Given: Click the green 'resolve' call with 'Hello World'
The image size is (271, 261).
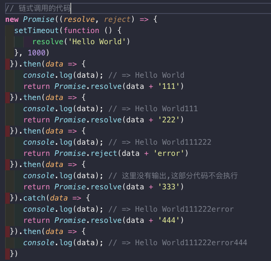Looking at the screenshot, I should click(48, 41).
